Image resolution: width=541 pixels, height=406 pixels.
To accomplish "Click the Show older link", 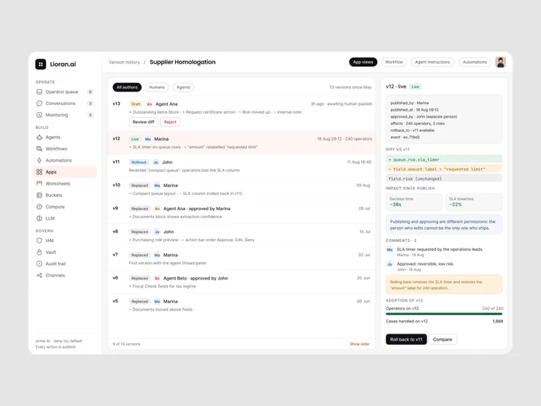I will pyautogui.click(x=360, y=344).
